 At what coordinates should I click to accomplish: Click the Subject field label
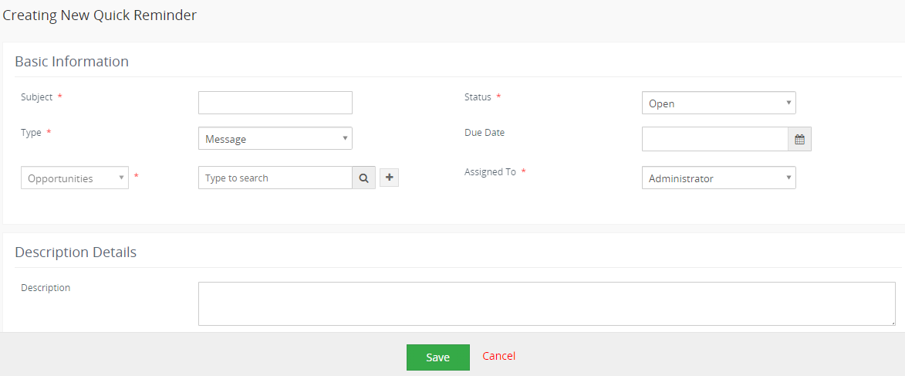pyautogui.click(x=36, y=97)
